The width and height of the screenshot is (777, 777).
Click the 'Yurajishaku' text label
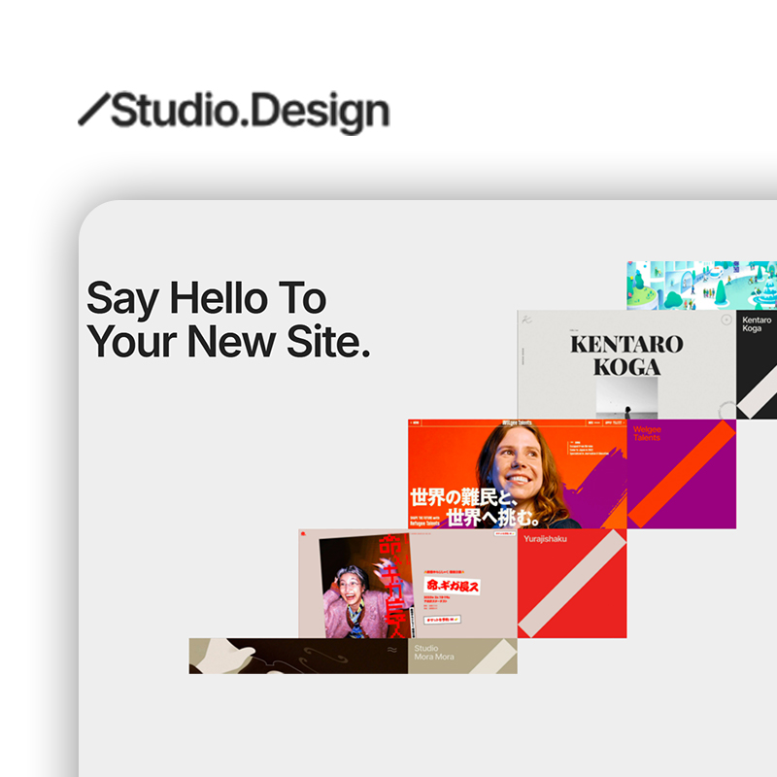pos(545,539)
